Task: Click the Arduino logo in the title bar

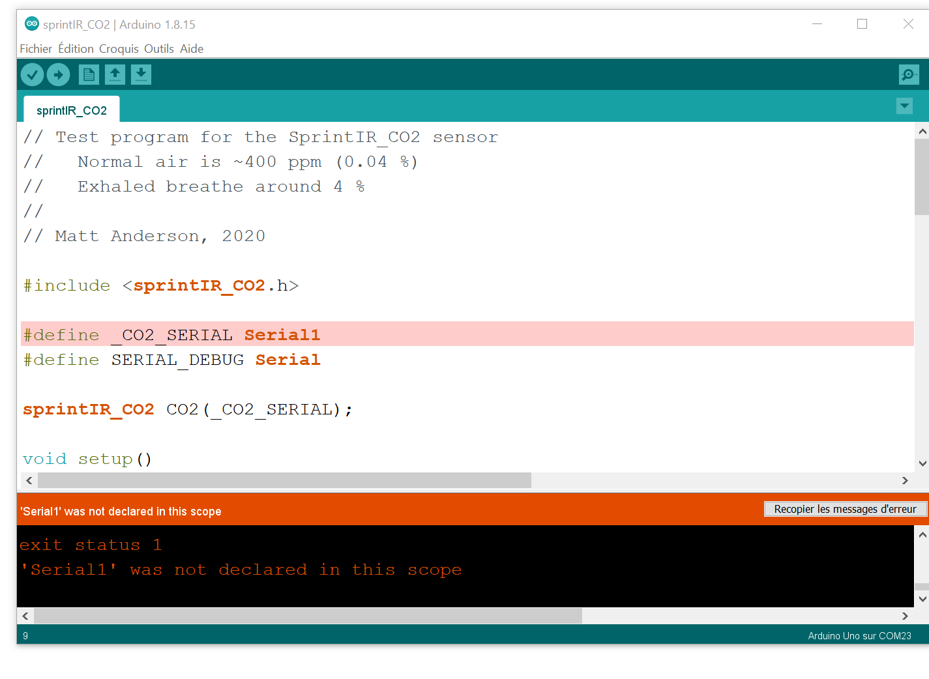Action: [x=31, y=23]
